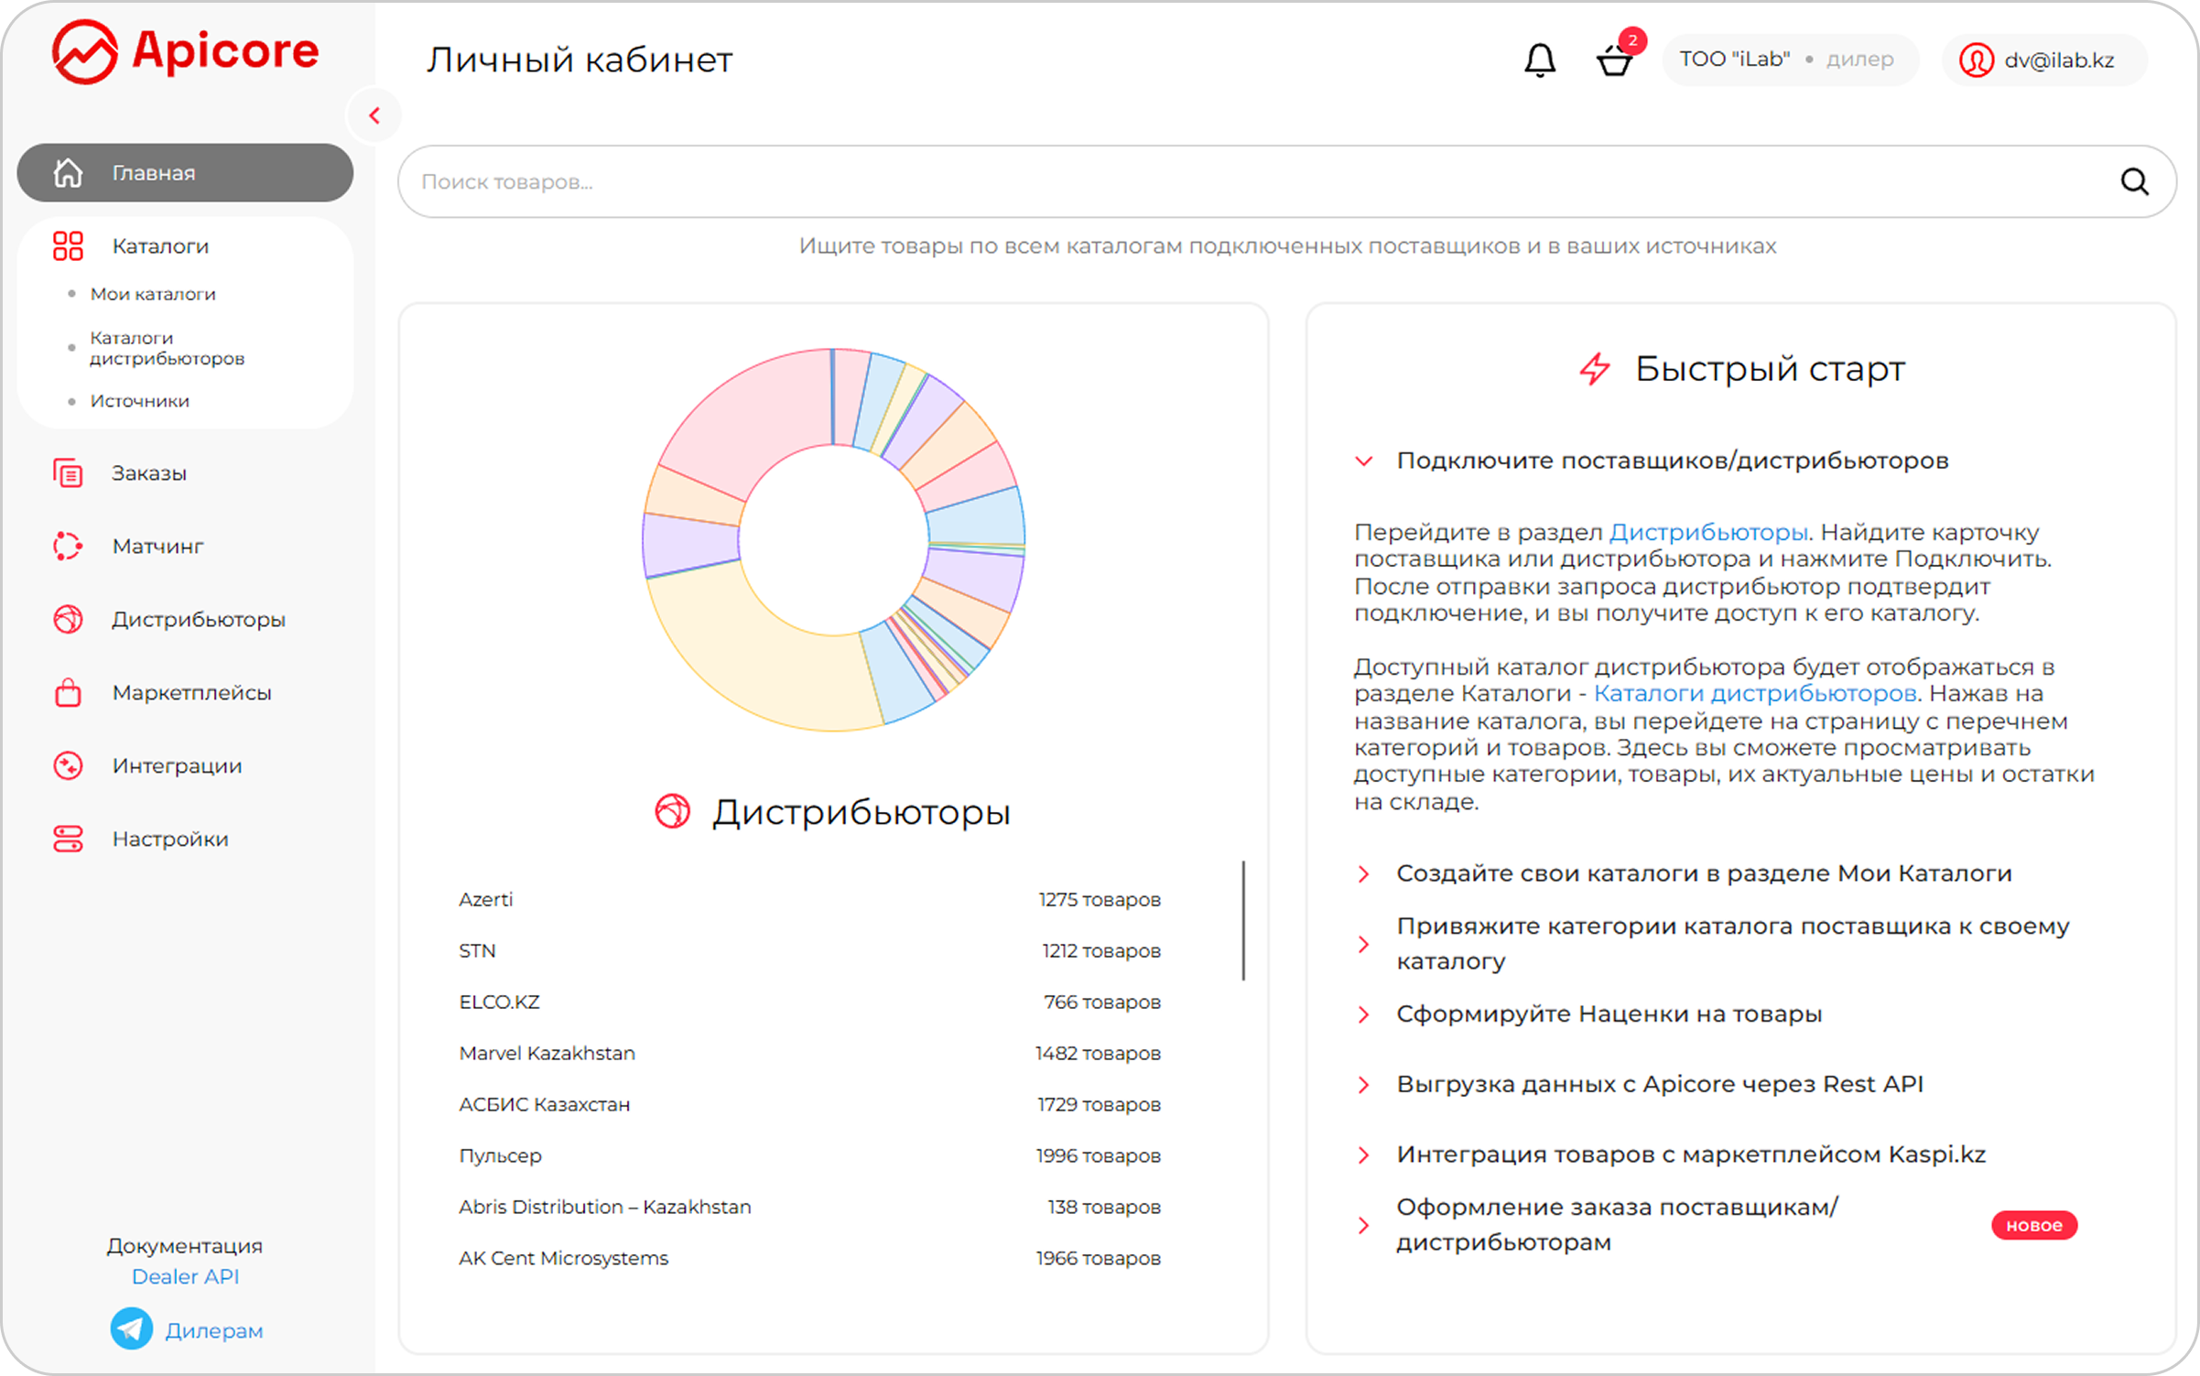Click the Settings sidebar icon
Image resolution: width=2200 pixels, height=1376 pixels.
[x=68, y=839]
